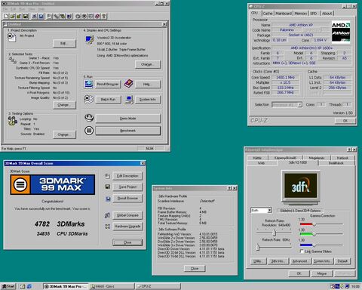
Task: Click the title-bar help button of the display properties dialog
Action: click(x=349, y=150)
